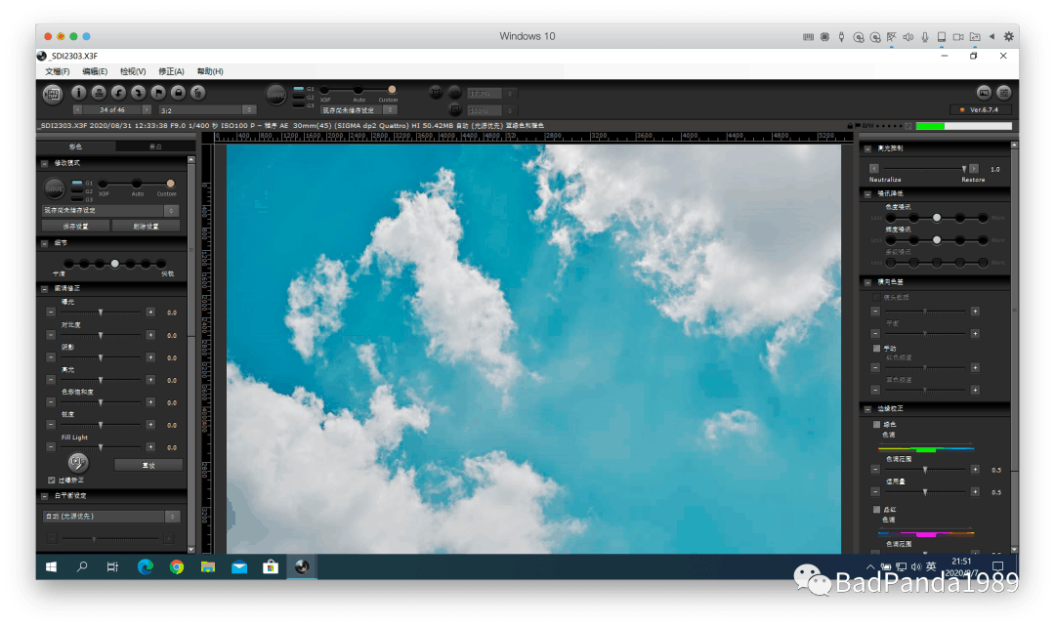Screen dimensions: 1055x627
Task: Toggle the manual (手动) checkbox in right panel
Action: [x=876, y=349]
